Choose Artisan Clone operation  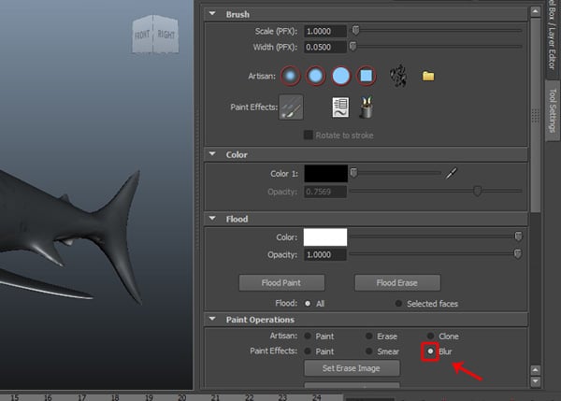coord(430,336)
